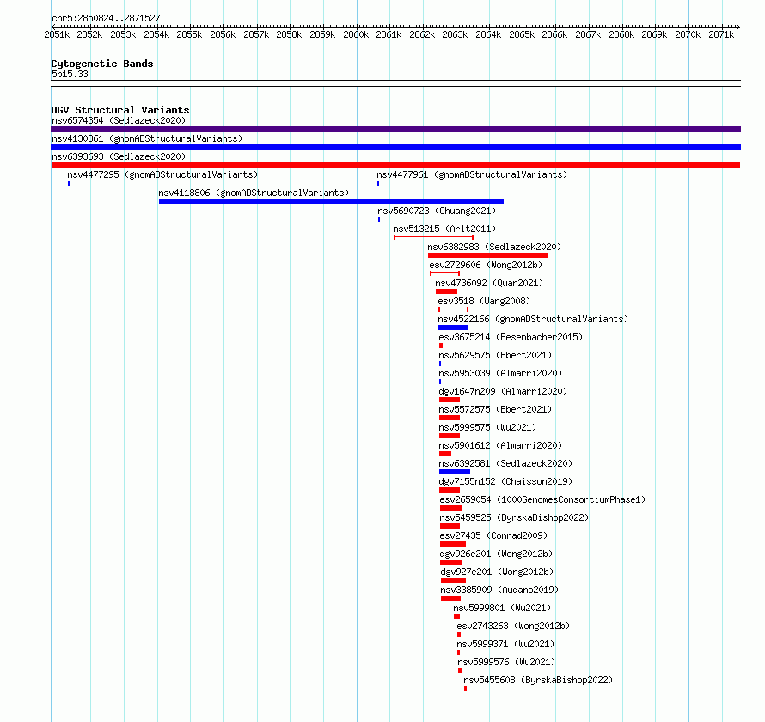This screenshot has width=765, height=722.
Task: Click the chr5:2850824..2871527 coordinates text
Action: point(106,18)
